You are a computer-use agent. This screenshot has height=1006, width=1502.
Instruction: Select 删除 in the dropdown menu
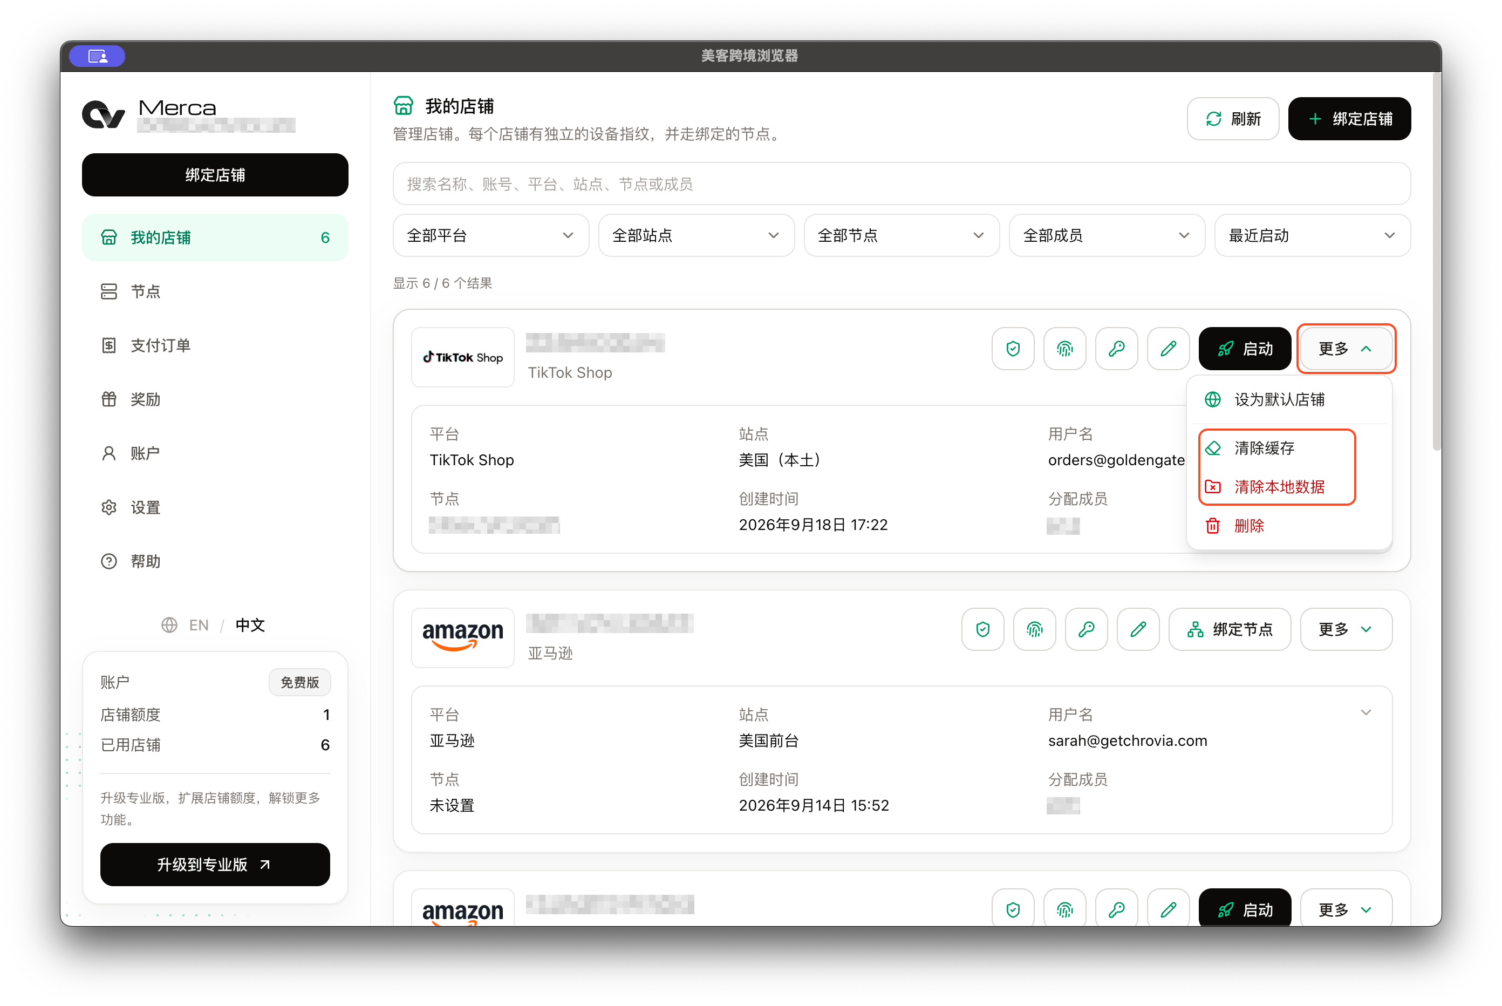[x=1288, y=526]
